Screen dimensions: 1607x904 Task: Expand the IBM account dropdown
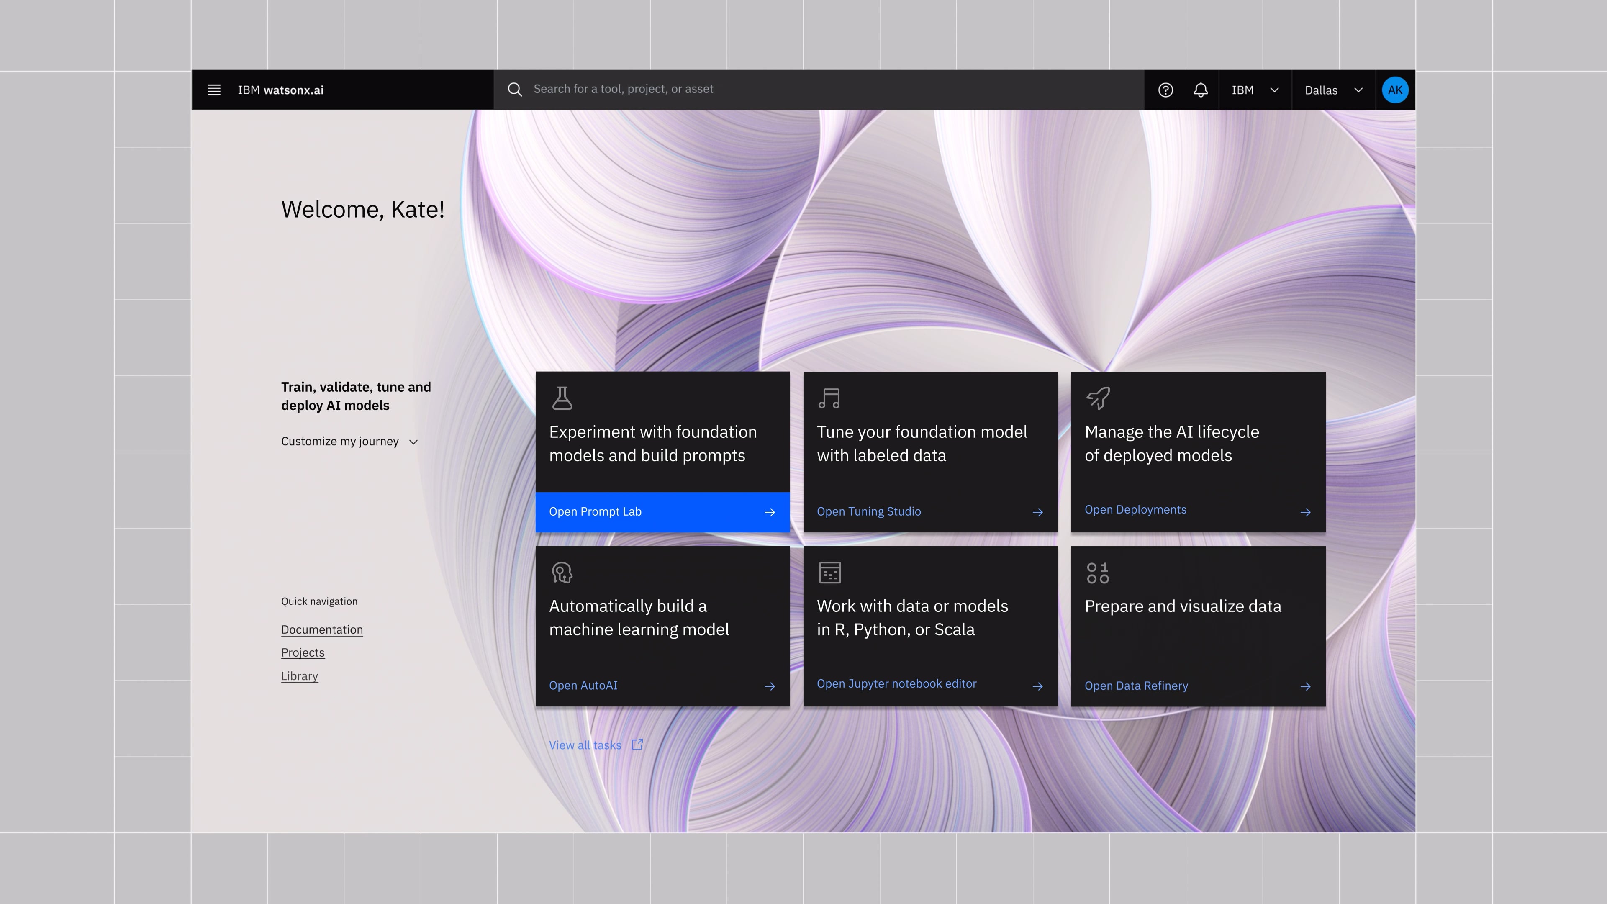click(x=1255, y=90)
